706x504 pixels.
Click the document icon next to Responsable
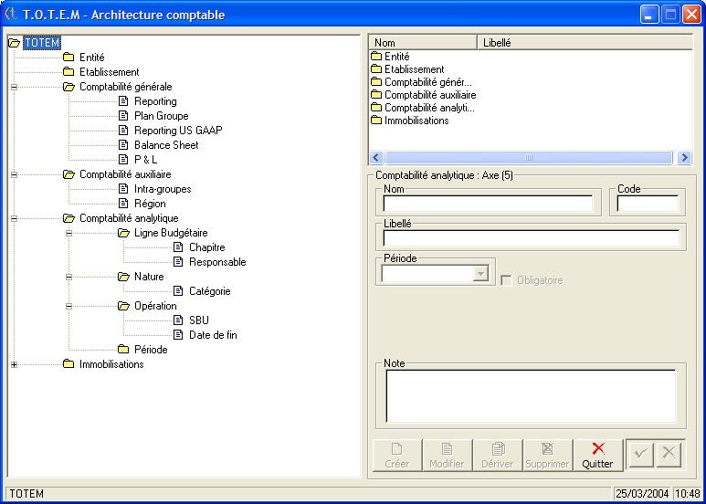click(178, 262)
